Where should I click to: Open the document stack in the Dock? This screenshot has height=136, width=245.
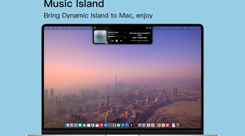pyautogui.click(x=174, y=125)
